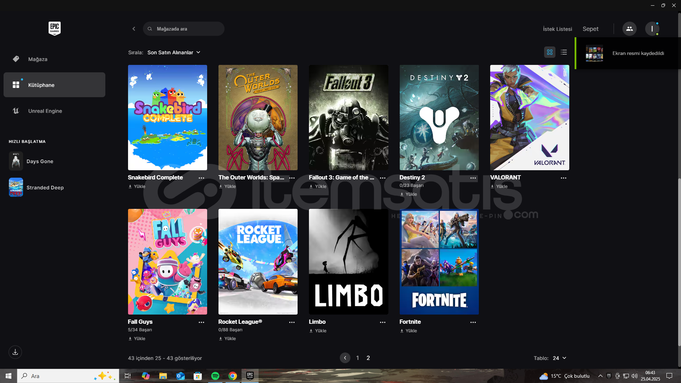Open Task View on taskbar
Screen dimensions: 681x383
128,376
